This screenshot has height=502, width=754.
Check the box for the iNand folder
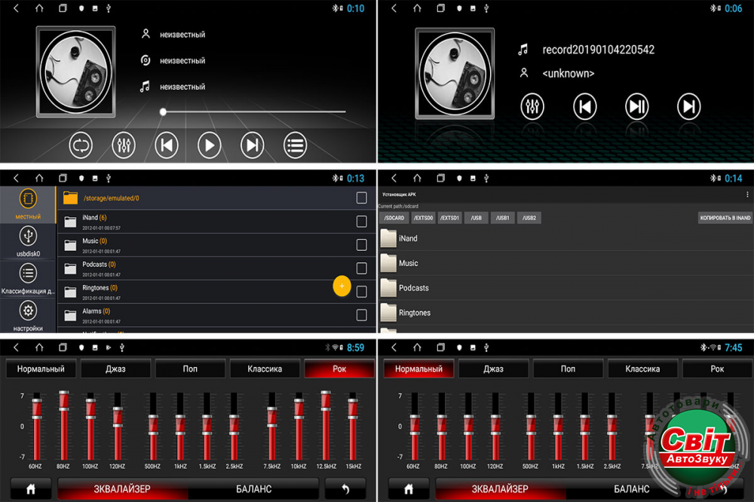(x=361, y=222)
